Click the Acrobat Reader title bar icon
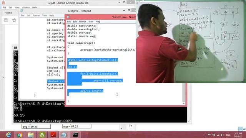The image size is (246, 138). 3,3
